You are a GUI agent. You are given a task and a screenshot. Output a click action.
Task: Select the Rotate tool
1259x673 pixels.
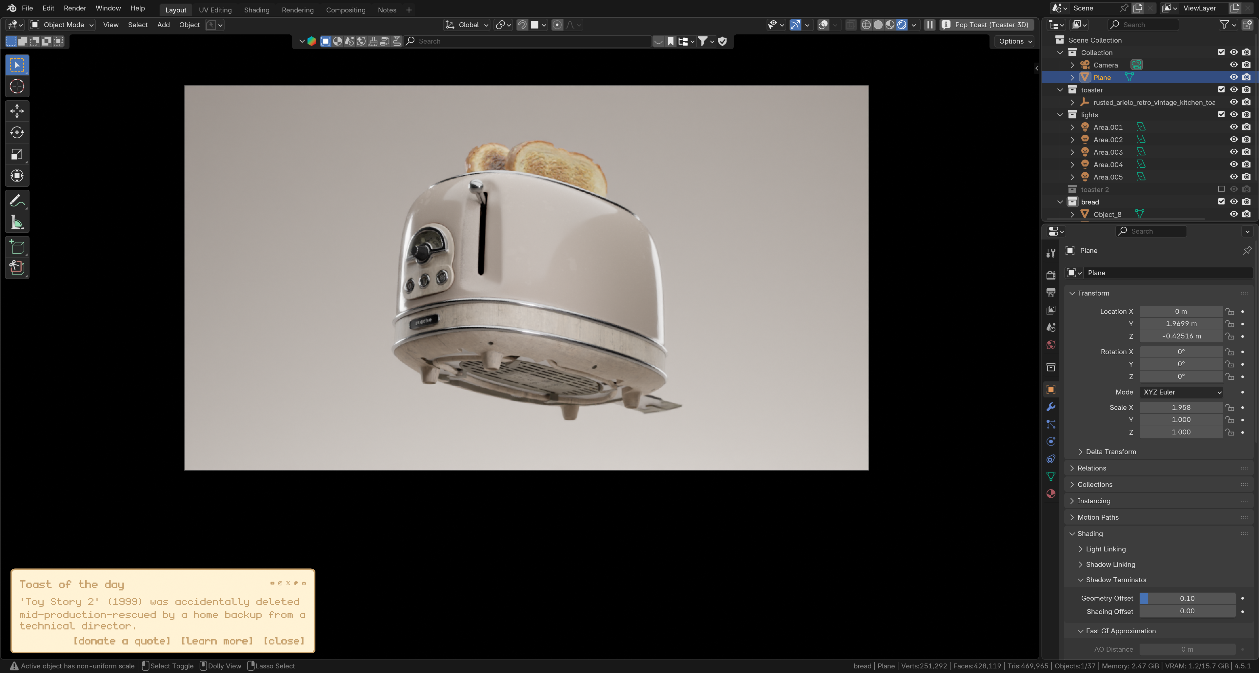[x=17, y=132]
